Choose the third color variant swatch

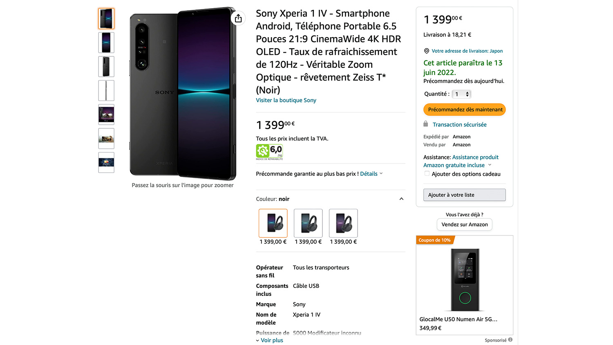point(343,223)
